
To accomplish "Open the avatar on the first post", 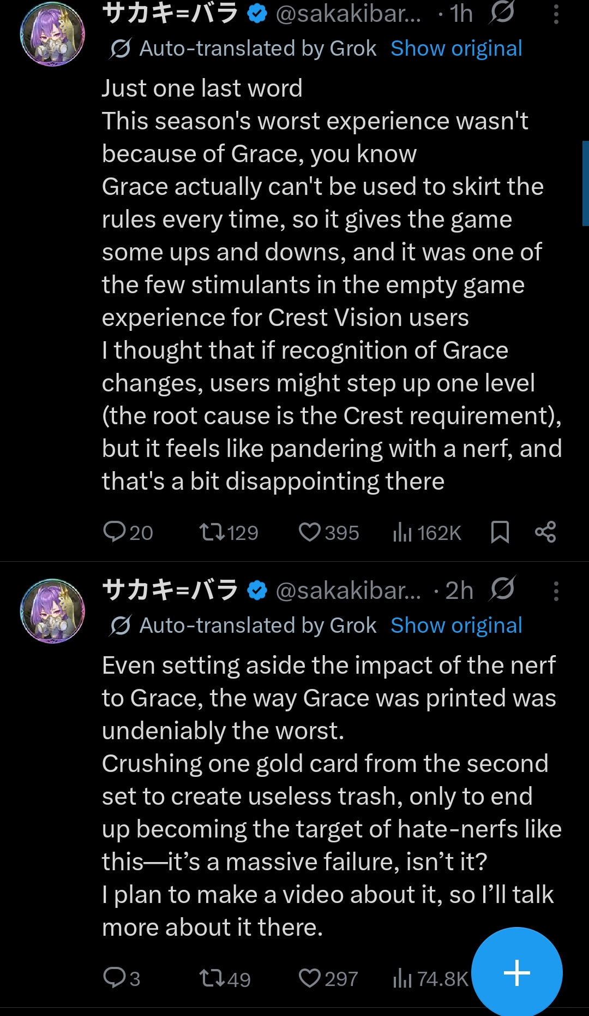I will [x=52, y=34].
